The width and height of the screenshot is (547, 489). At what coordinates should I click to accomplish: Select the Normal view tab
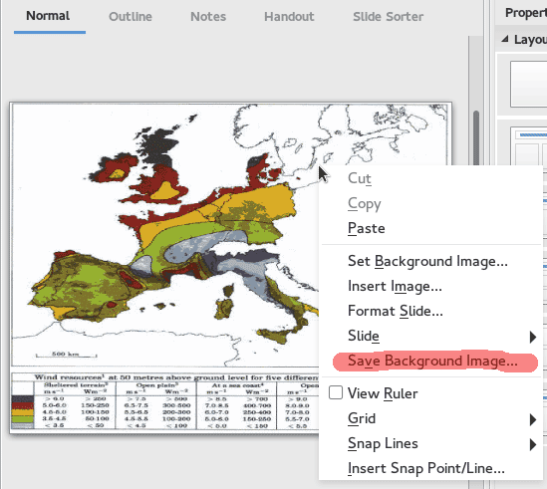(48, 16)
